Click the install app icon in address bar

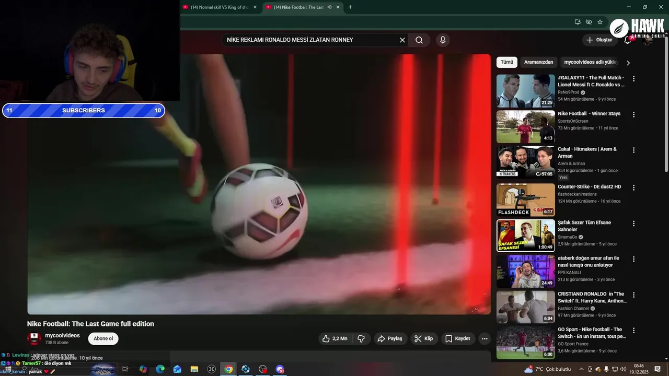click(x=578, y=22)
